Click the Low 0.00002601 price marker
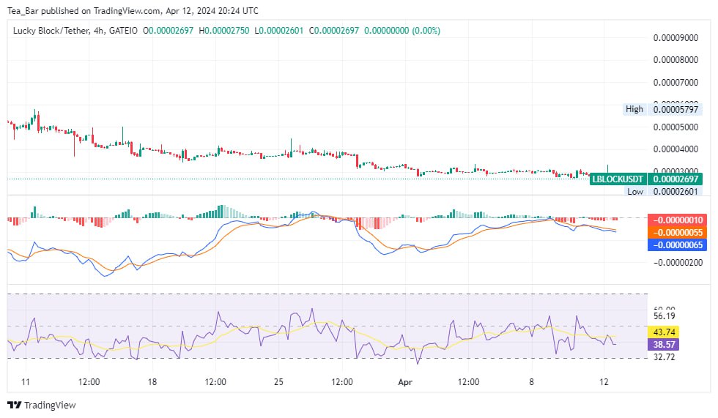 click(x=664, y=192)
